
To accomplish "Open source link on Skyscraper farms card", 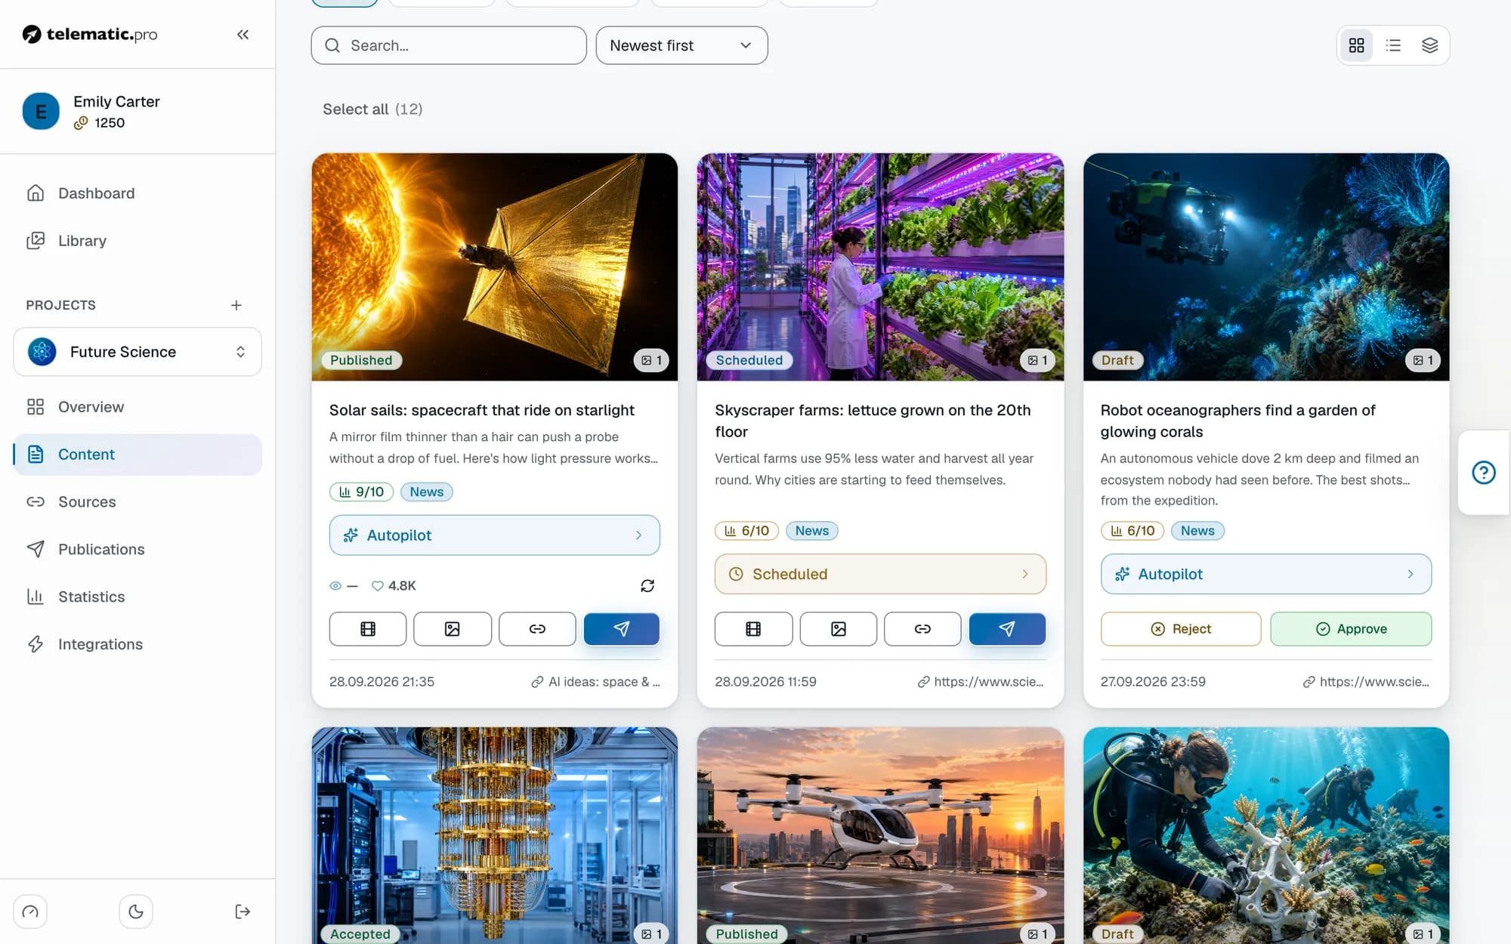I will pos(981,682).
